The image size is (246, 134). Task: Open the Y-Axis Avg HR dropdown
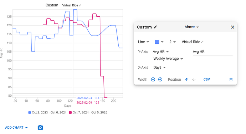[x=160, y=52]
